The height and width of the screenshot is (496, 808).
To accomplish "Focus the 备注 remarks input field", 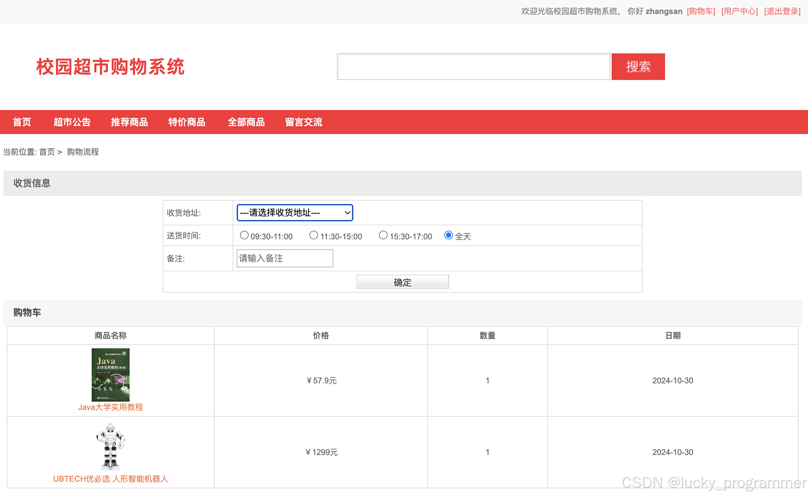I will (285, 258).
